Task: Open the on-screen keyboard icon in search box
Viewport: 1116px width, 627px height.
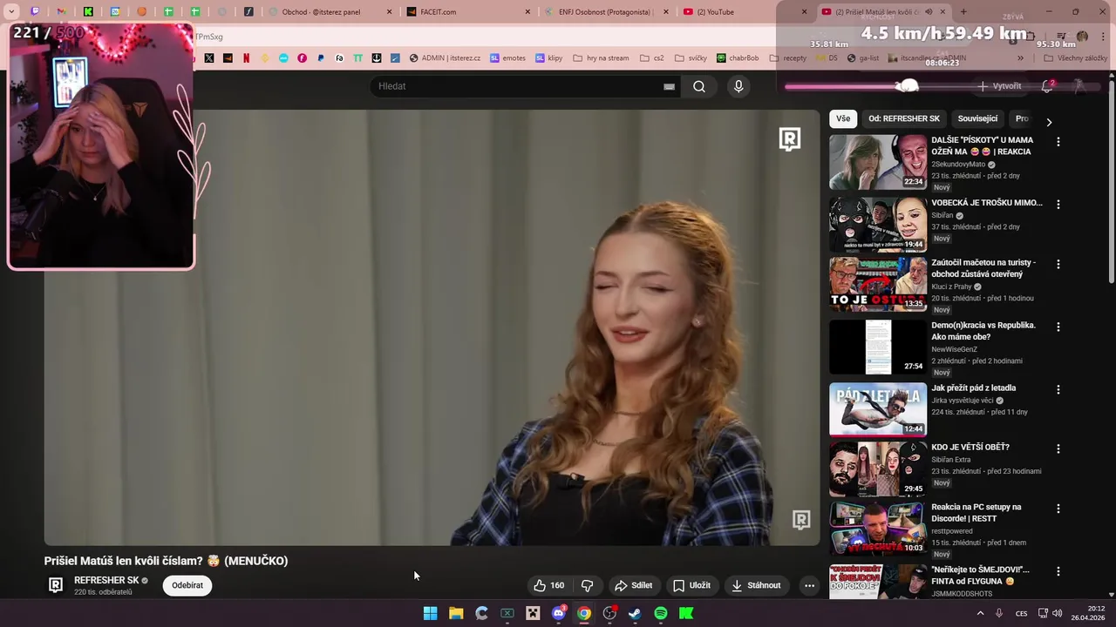Action: pos(669,86)
